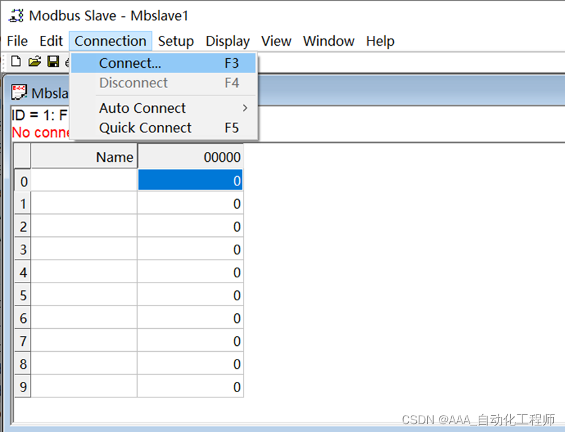Click the Mbslave1 child window document icon
Screen dimensions: 565x432
pyautogui.click(x=19, y=92)
